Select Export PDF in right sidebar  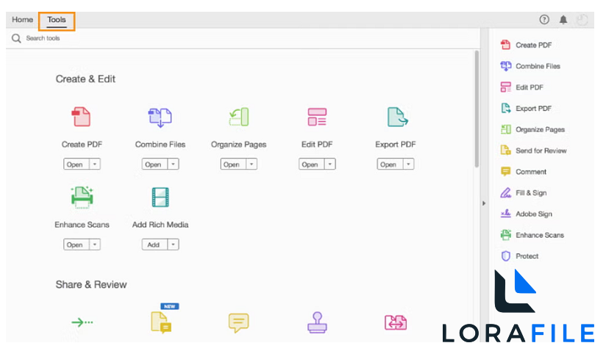tap(526, 109)
